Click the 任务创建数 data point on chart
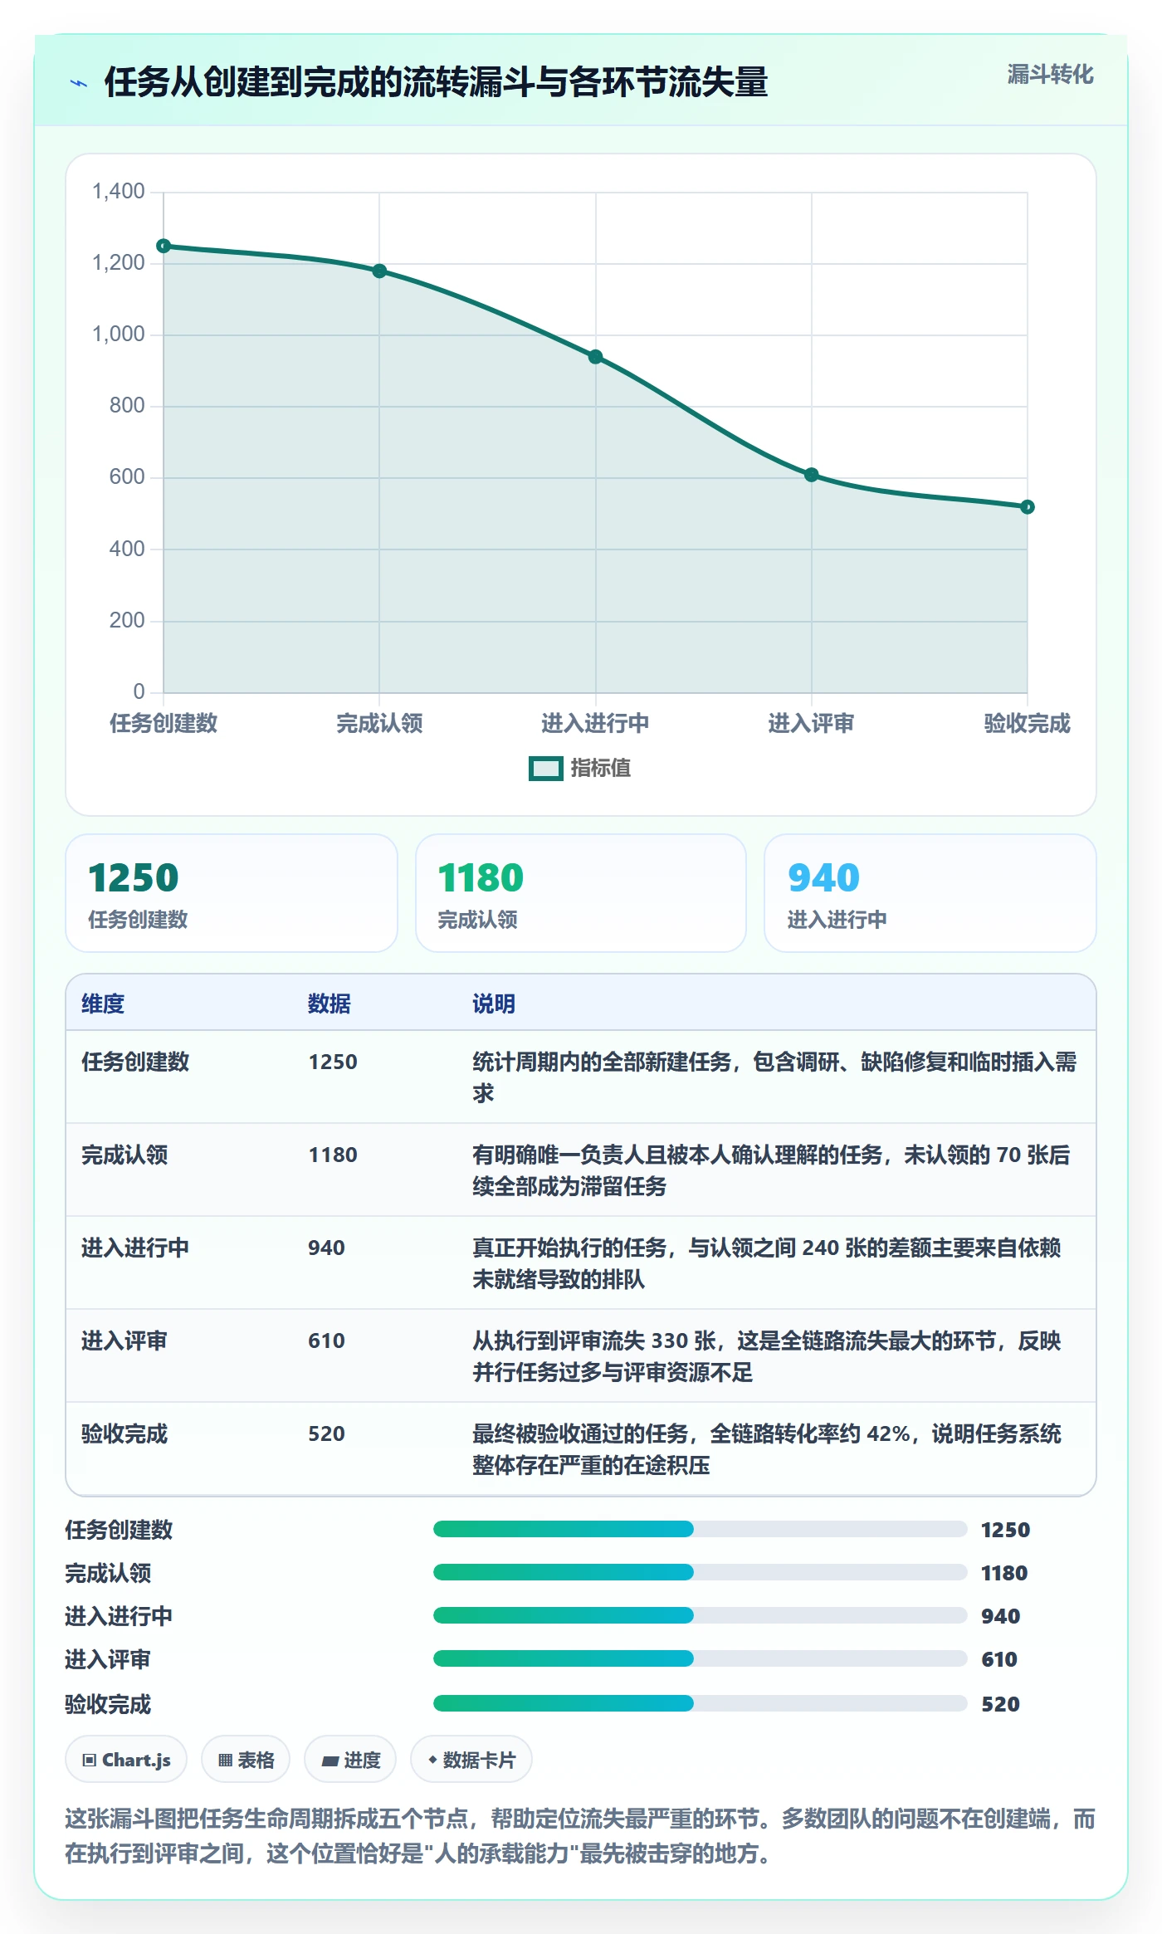1162x1934 pixels. pos(164,246)
